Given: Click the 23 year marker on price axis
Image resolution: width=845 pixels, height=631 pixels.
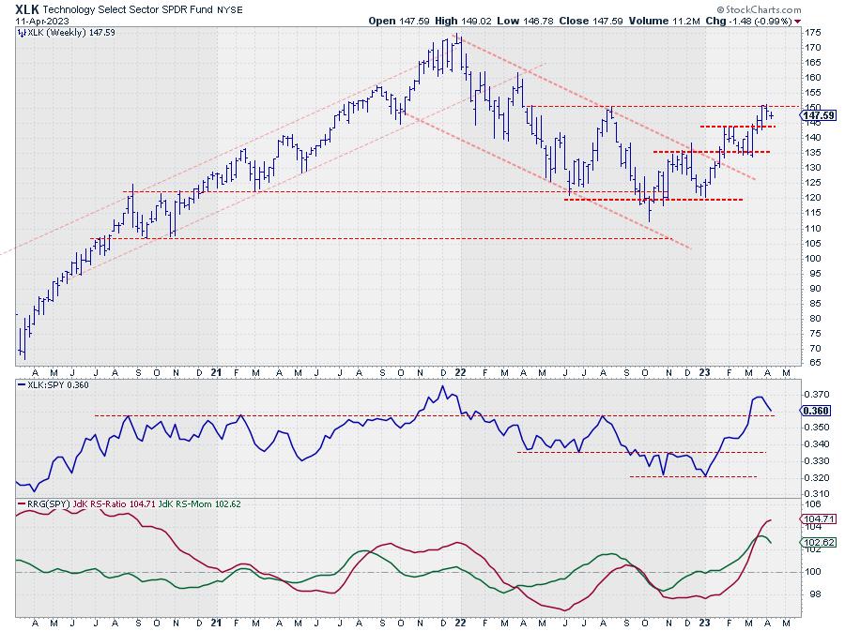Looking at the screenshot, I should click(705, 371).
